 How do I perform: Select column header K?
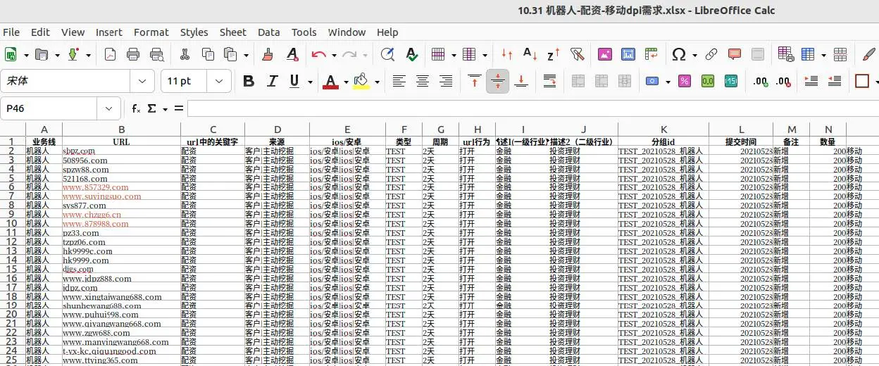click(x=663, y=130)
